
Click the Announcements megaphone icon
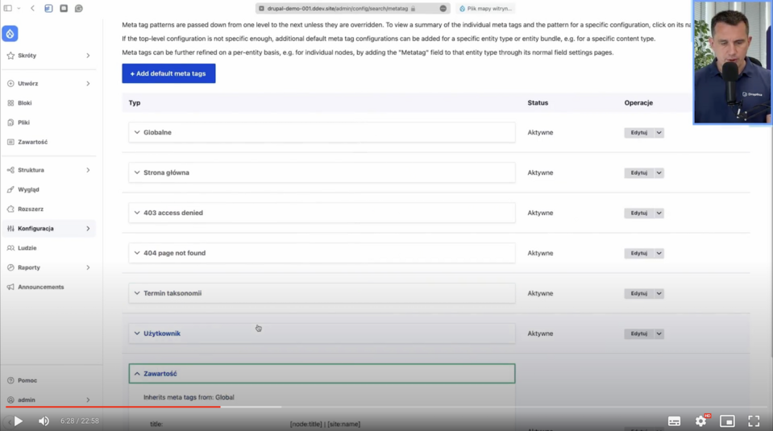pyautogui.click(x=10, y=287)
